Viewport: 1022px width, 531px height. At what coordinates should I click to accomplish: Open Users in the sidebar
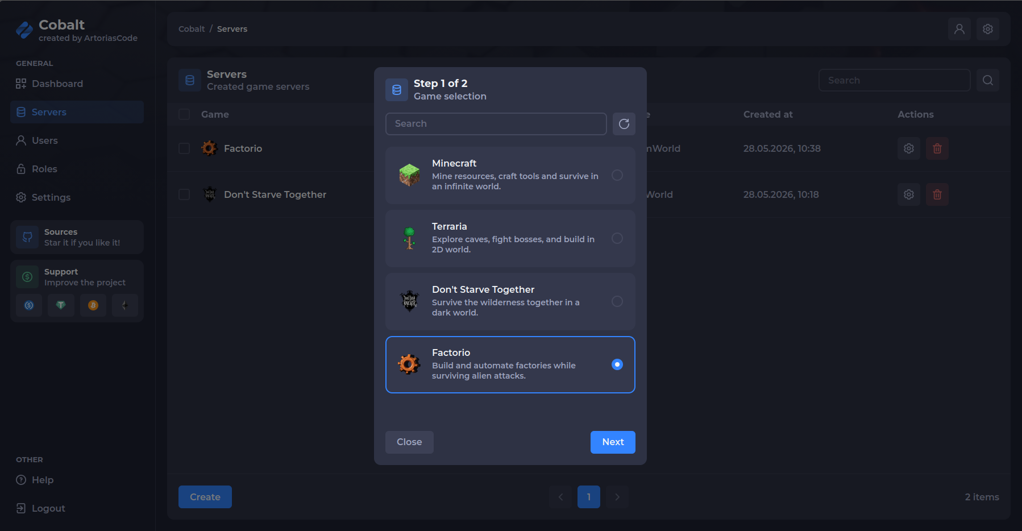(77, 140)
